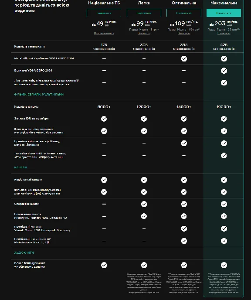This screenshot has width=251, height=300.
Task: Click the АУДІОКНИГИ section header
Action: pos(24,253)
